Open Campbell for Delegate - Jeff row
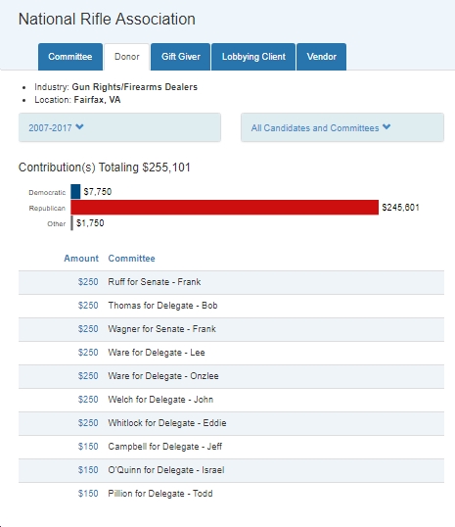 coord(231,447)
